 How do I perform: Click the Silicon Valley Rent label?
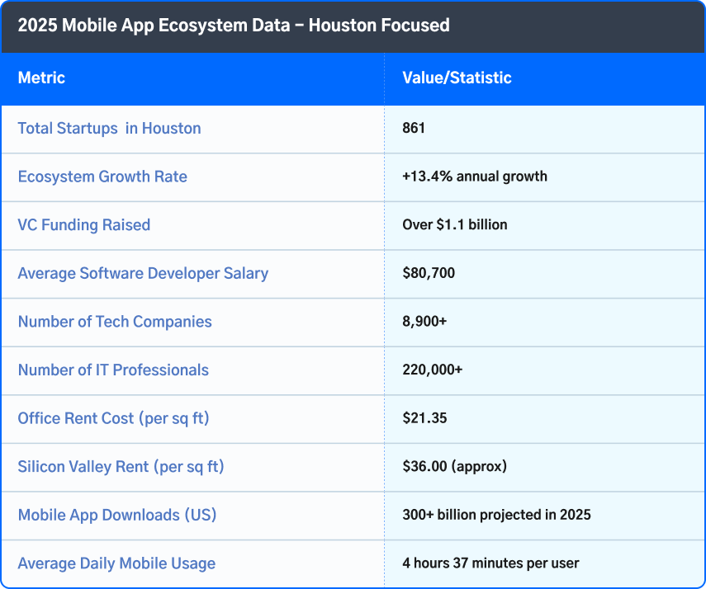point(121,467)
